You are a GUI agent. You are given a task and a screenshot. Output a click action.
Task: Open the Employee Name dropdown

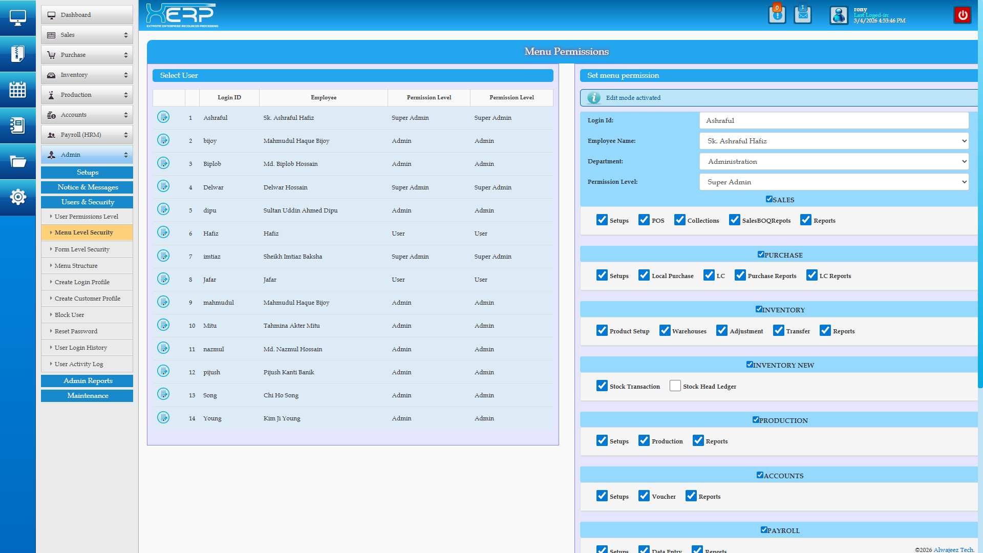834,141
